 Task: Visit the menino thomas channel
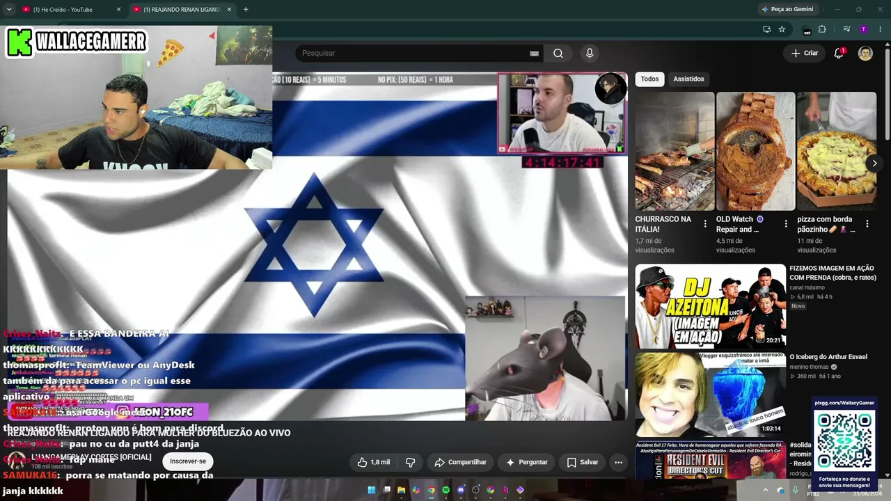click(x=809, y=367)
